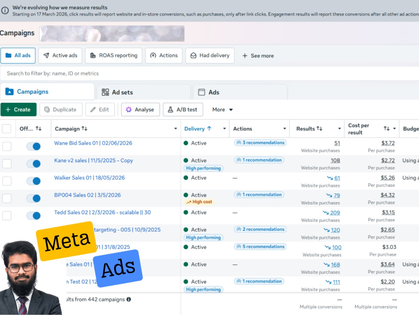Click the info icon in the notice banner
Screen dimensions: 419x315
(5, 10)
